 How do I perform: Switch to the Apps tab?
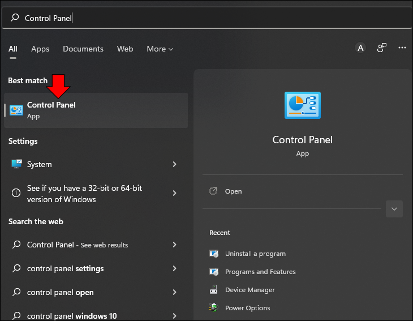coord(40,49)
